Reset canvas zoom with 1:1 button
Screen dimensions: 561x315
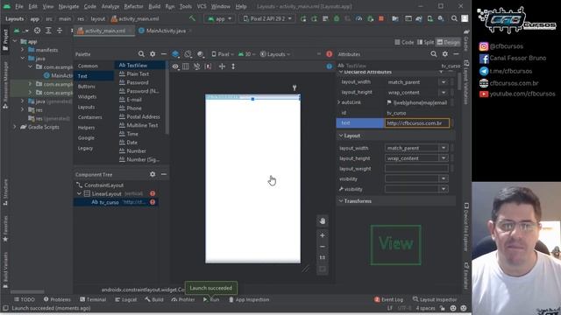coord(323,257)
